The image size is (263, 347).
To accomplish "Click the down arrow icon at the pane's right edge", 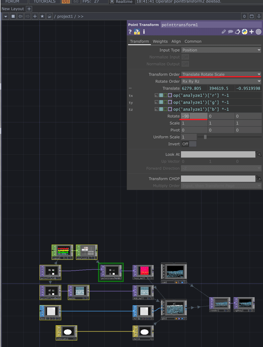I will tap(259, 16).
